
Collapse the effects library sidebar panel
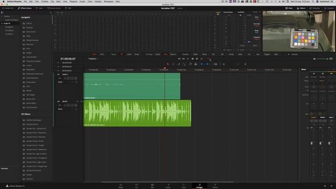coord(2,13)
